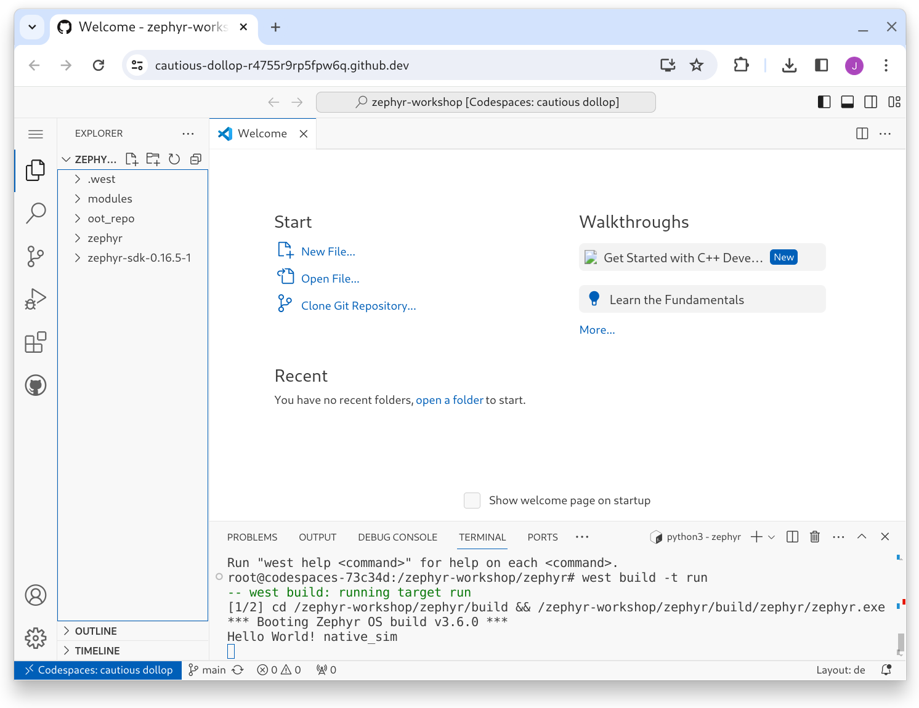
Task: Enable Show welcome page on startup
Action: click(x=472, y=501)
